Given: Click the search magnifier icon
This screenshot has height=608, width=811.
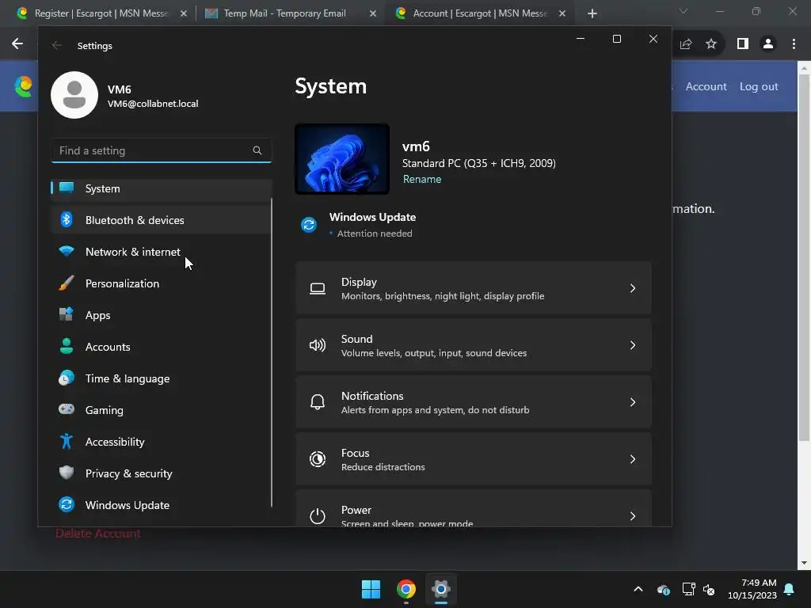Looking at the screenshot, I should (257, 150).
